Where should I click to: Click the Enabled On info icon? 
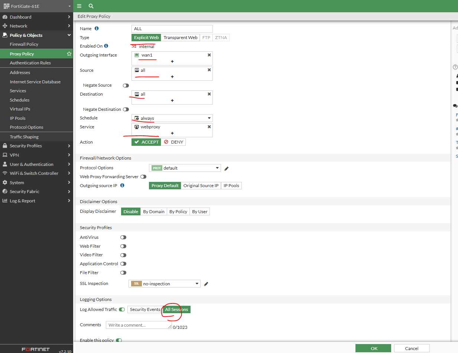tap(106, 46)
